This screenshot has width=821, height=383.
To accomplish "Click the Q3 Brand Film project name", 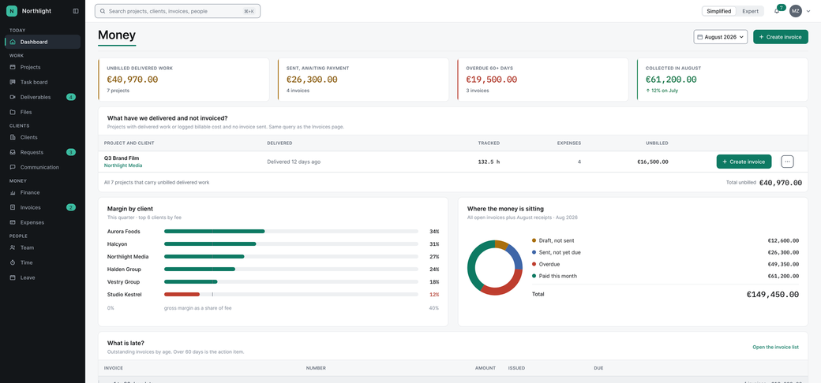I will pyautogui.click(x=122, y=158).
